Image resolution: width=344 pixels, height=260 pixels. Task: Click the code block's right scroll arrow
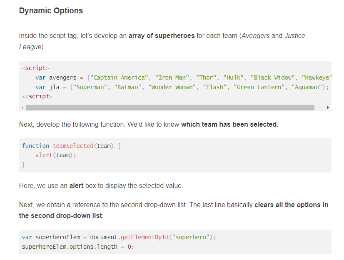coord(328,108)
